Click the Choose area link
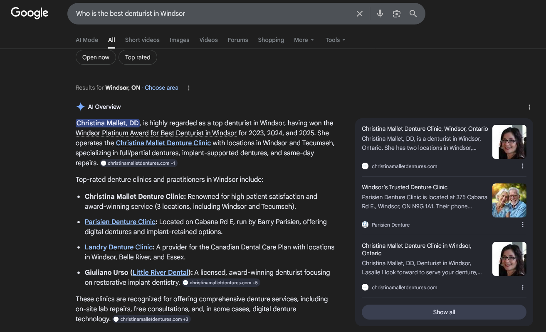The width and height of the screenshot is (546, 332). coord(161,88)
